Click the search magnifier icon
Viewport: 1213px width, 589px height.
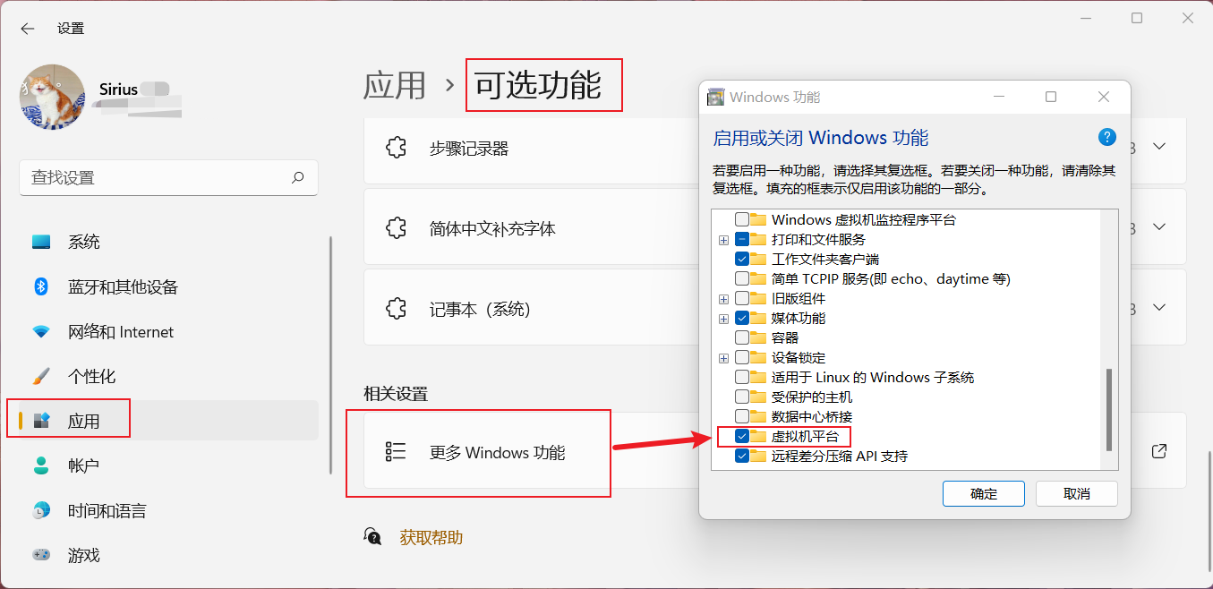coord(298,177)
